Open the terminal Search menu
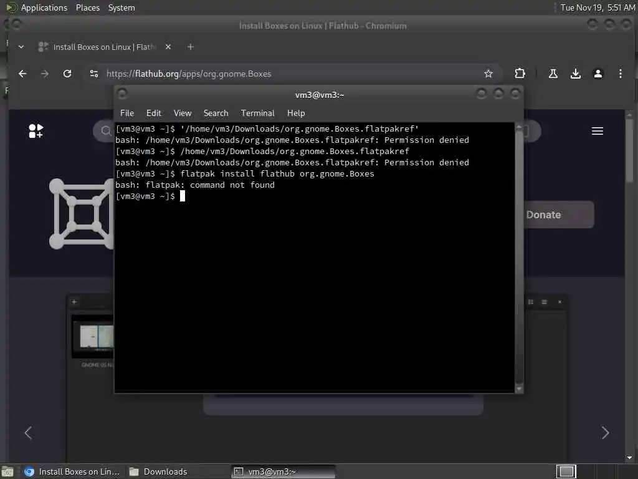The image size is (638, 479). [x=216, y=114]
